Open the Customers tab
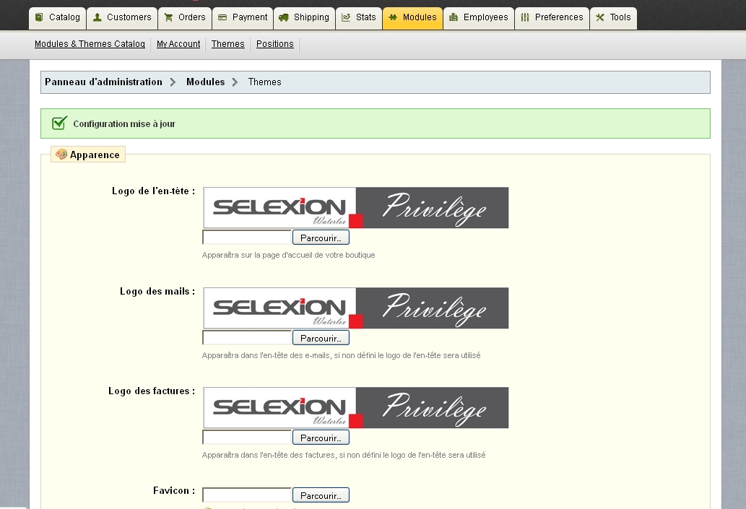Screen dimensions: 746x509 point(122,18)
